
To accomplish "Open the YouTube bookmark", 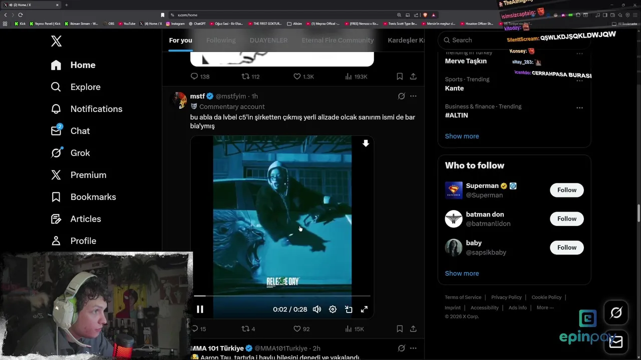I will pyautogui.click(x=127, y=23).
